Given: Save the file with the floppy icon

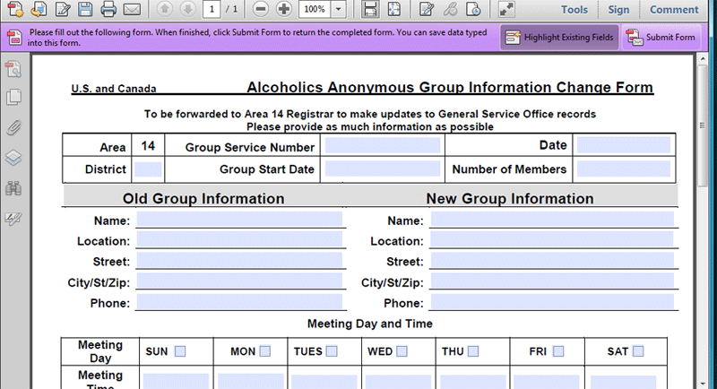Looking at the screenshot, I should [x=85, y=9].
